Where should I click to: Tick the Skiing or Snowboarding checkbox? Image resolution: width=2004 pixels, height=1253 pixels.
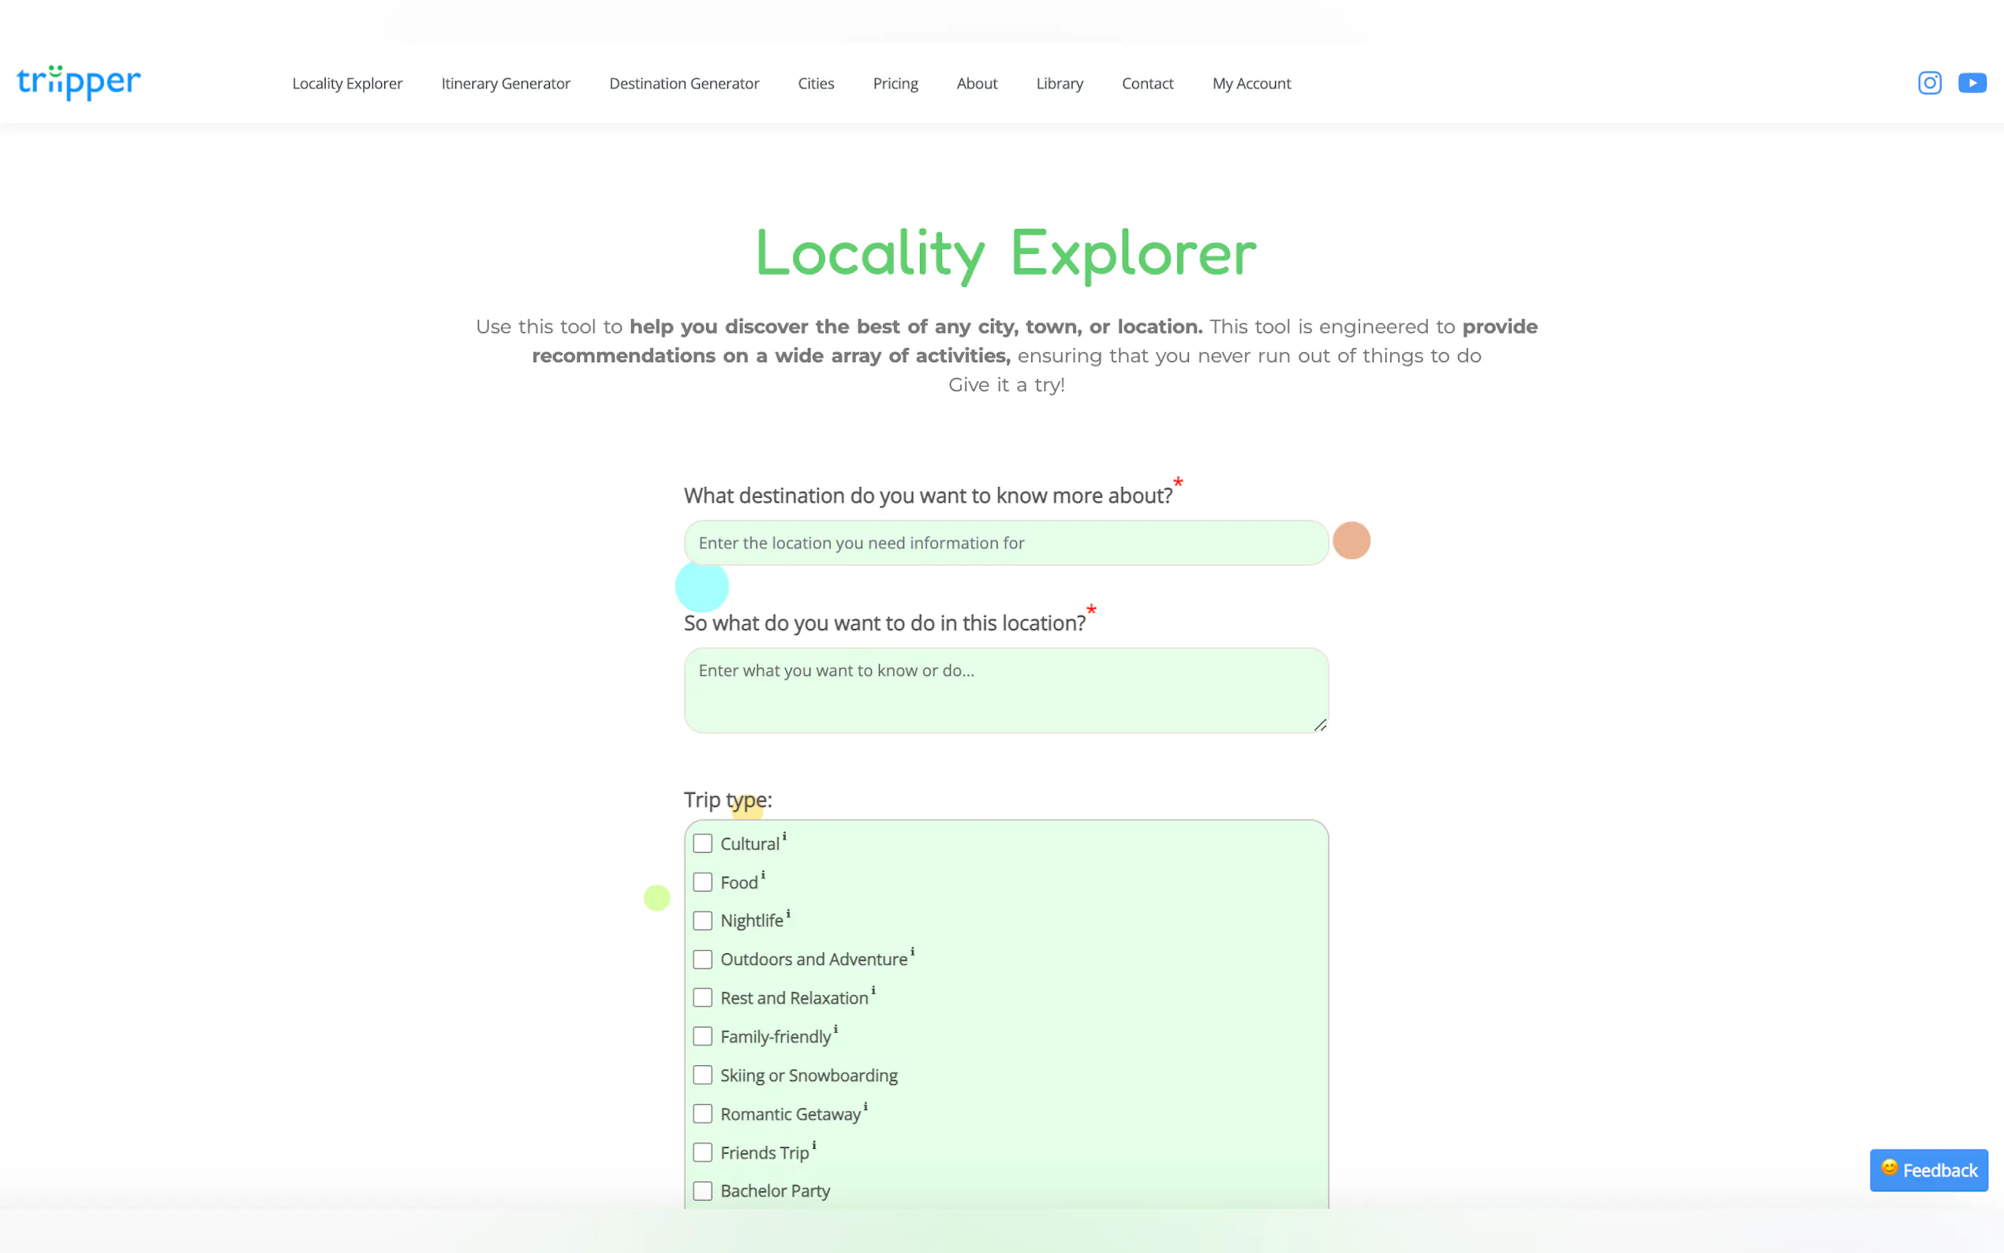tap(702, 1075)
